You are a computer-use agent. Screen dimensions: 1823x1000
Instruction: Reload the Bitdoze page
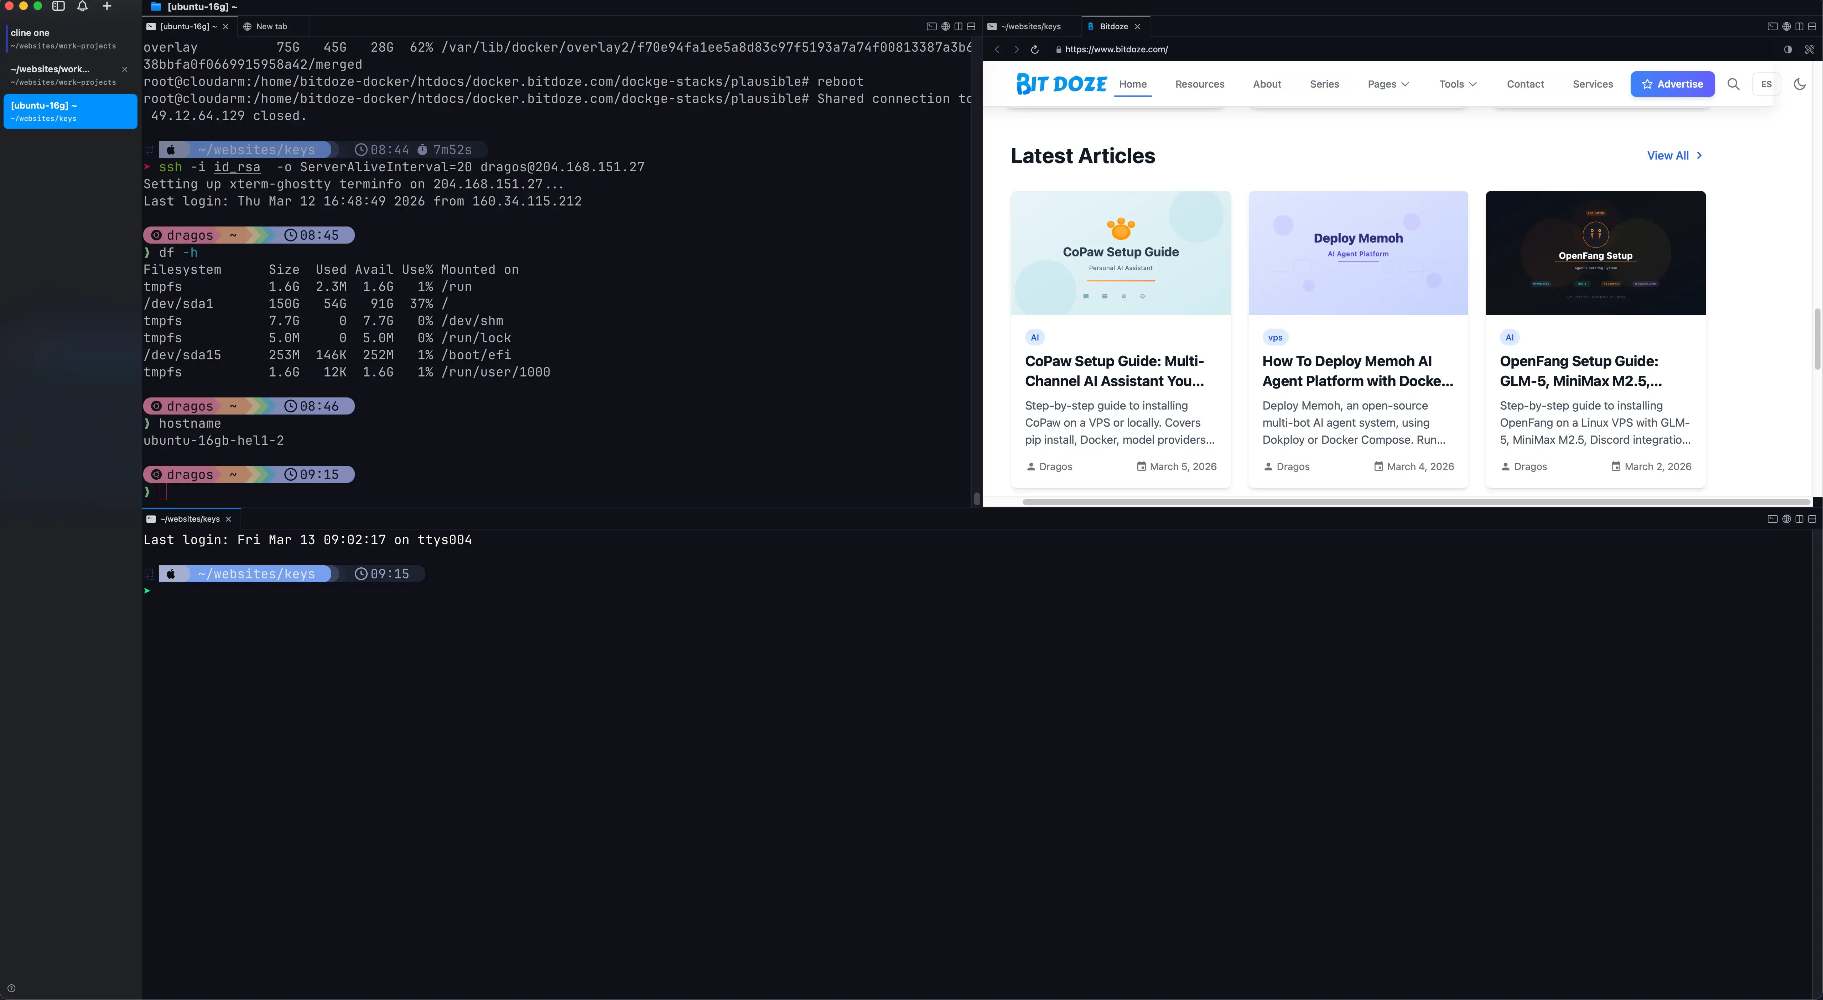(1035, 50)
